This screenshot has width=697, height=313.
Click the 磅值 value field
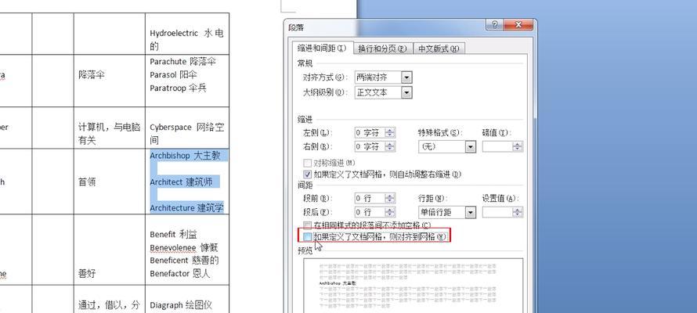[x=497, y=146]
